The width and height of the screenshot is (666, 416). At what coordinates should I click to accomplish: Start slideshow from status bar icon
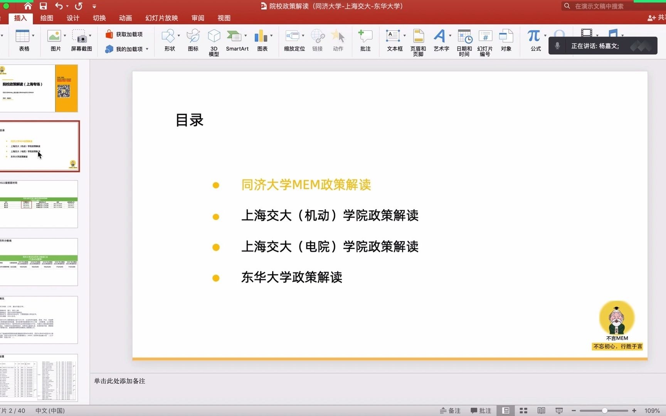point(559,411)
